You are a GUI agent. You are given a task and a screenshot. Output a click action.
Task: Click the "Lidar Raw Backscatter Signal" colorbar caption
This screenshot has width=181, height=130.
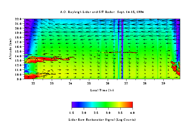click(102, 120)
